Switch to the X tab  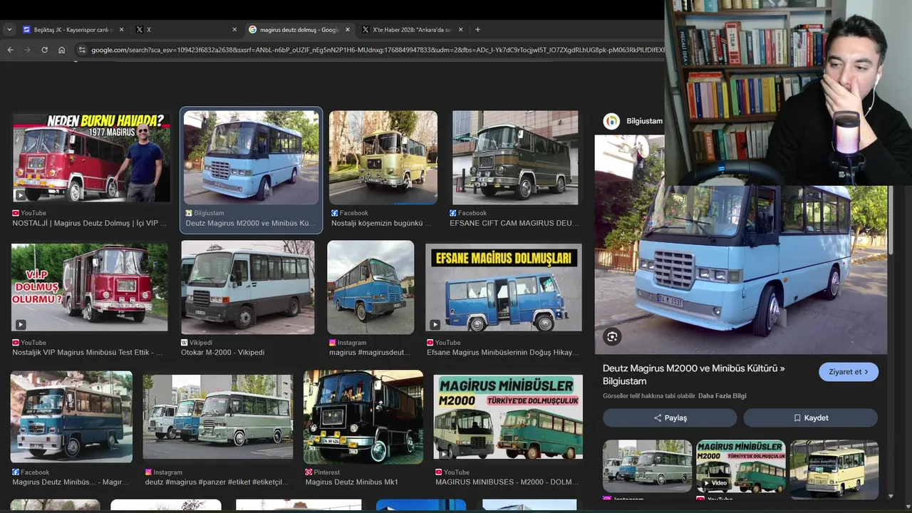pos(187,30)
